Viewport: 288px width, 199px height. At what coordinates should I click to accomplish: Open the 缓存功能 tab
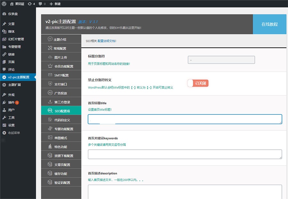[x=61, y=173]
